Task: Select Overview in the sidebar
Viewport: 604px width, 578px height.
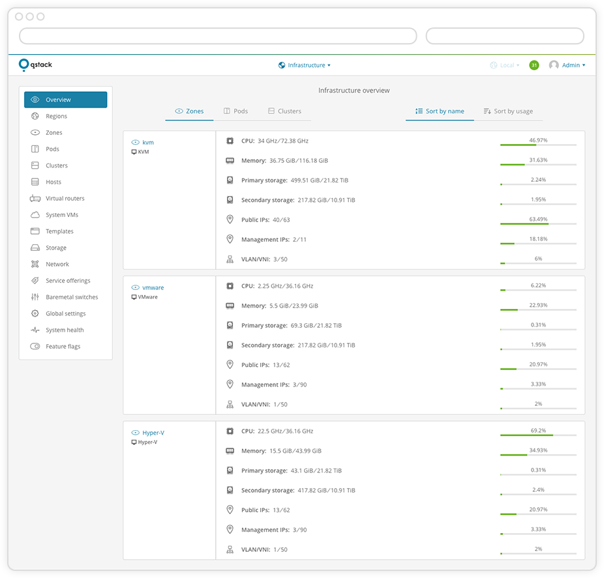Action: pyautogui.click(x=65, y=100)
